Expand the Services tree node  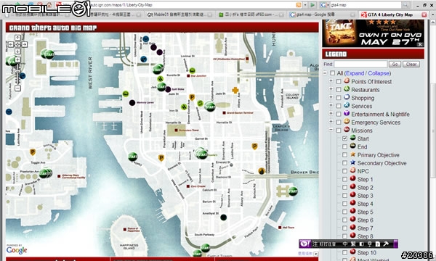click(x=331, y=105)
